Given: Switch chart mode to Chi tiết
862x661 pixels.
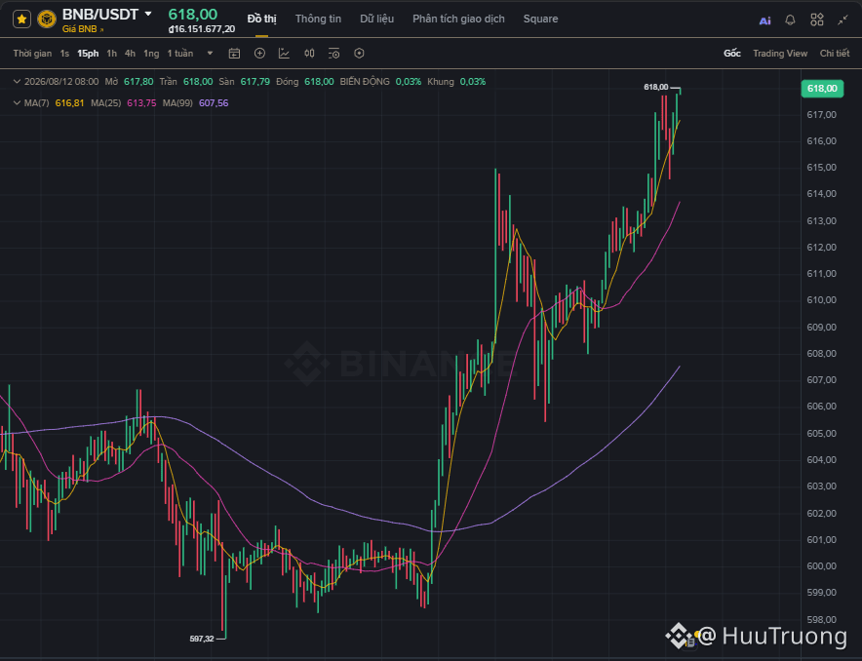Looking at the screenshot, I should coord(835,54).
